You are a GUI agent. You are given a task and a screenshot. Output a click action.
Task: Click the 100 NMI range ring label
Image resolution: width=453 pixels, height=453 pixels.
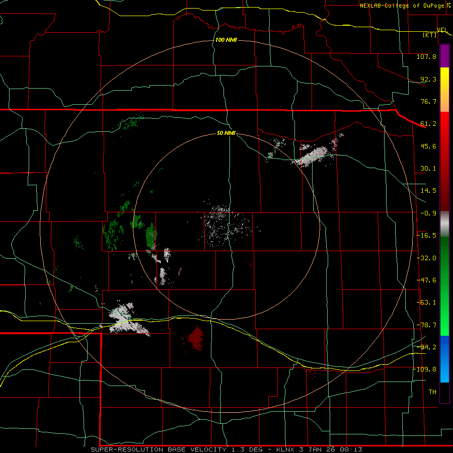click(x=226, y=40)
